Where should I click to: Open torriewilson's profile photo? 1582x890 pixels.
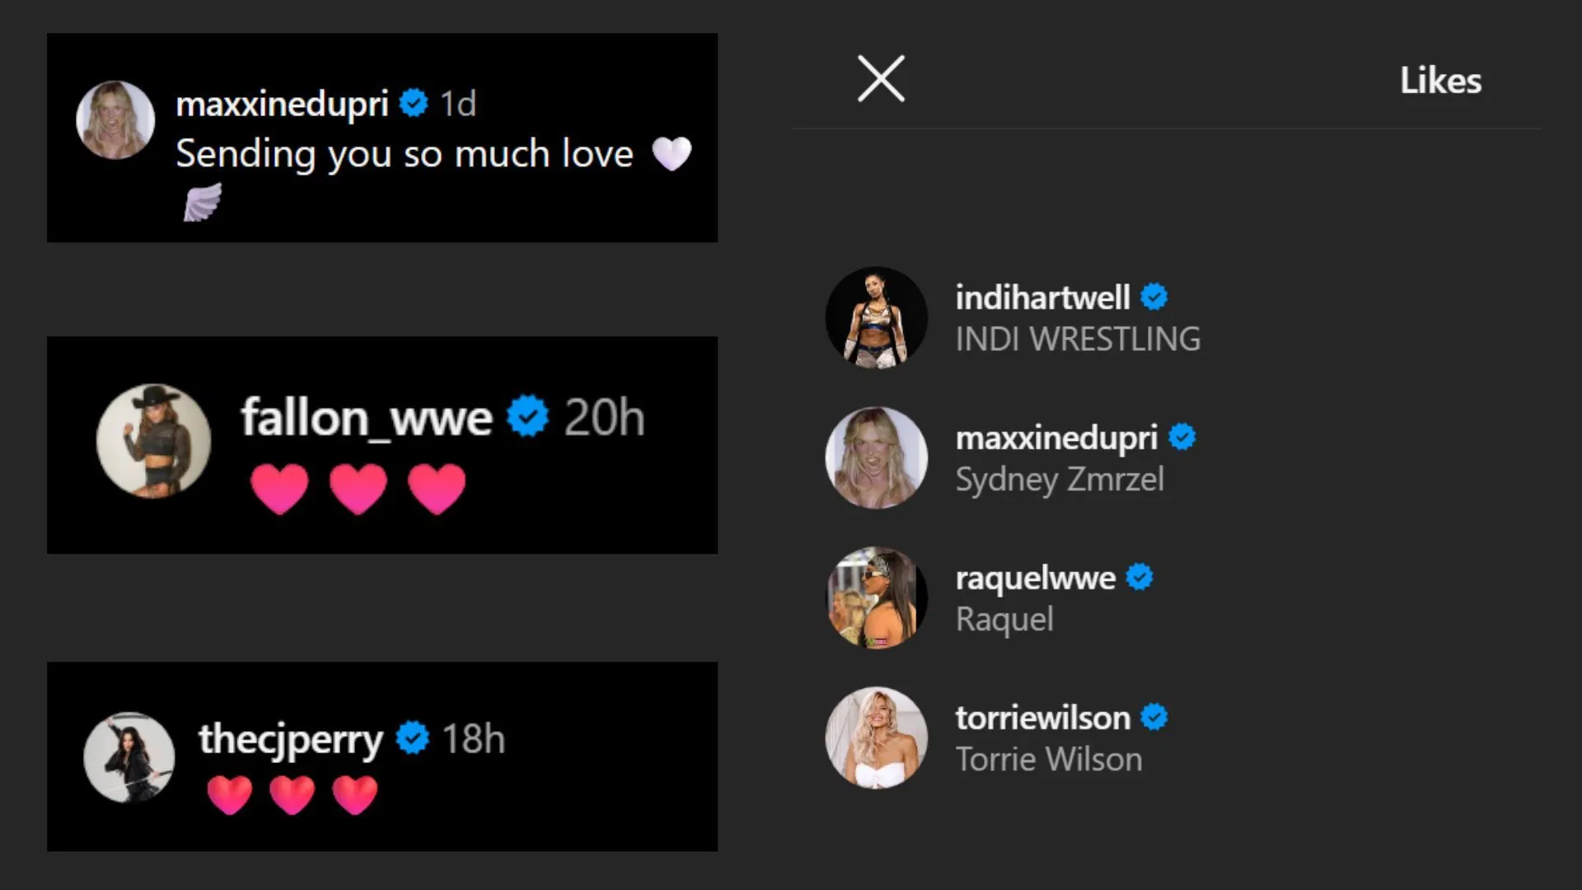click(877, 738)
